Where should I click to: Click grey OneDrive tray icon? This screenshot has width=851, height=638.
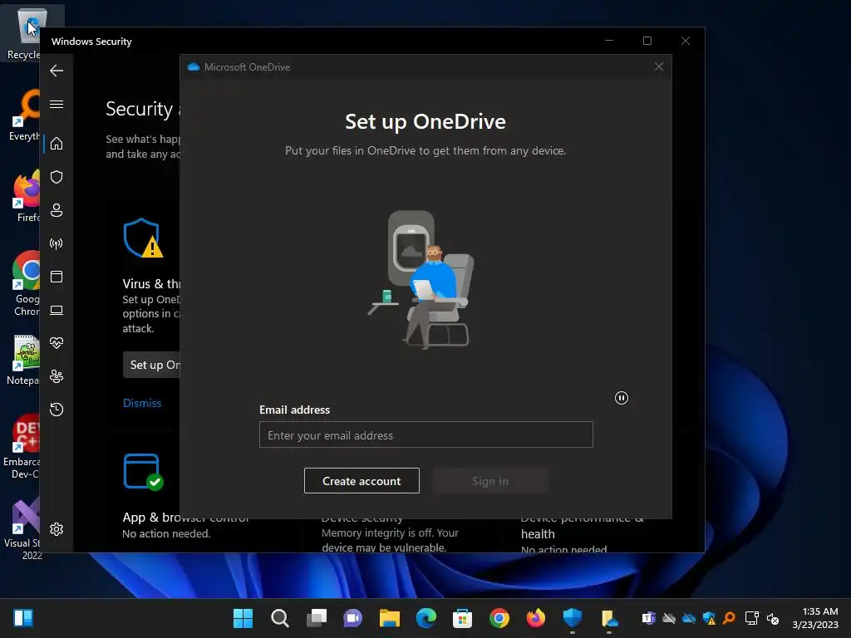point(669,618)
